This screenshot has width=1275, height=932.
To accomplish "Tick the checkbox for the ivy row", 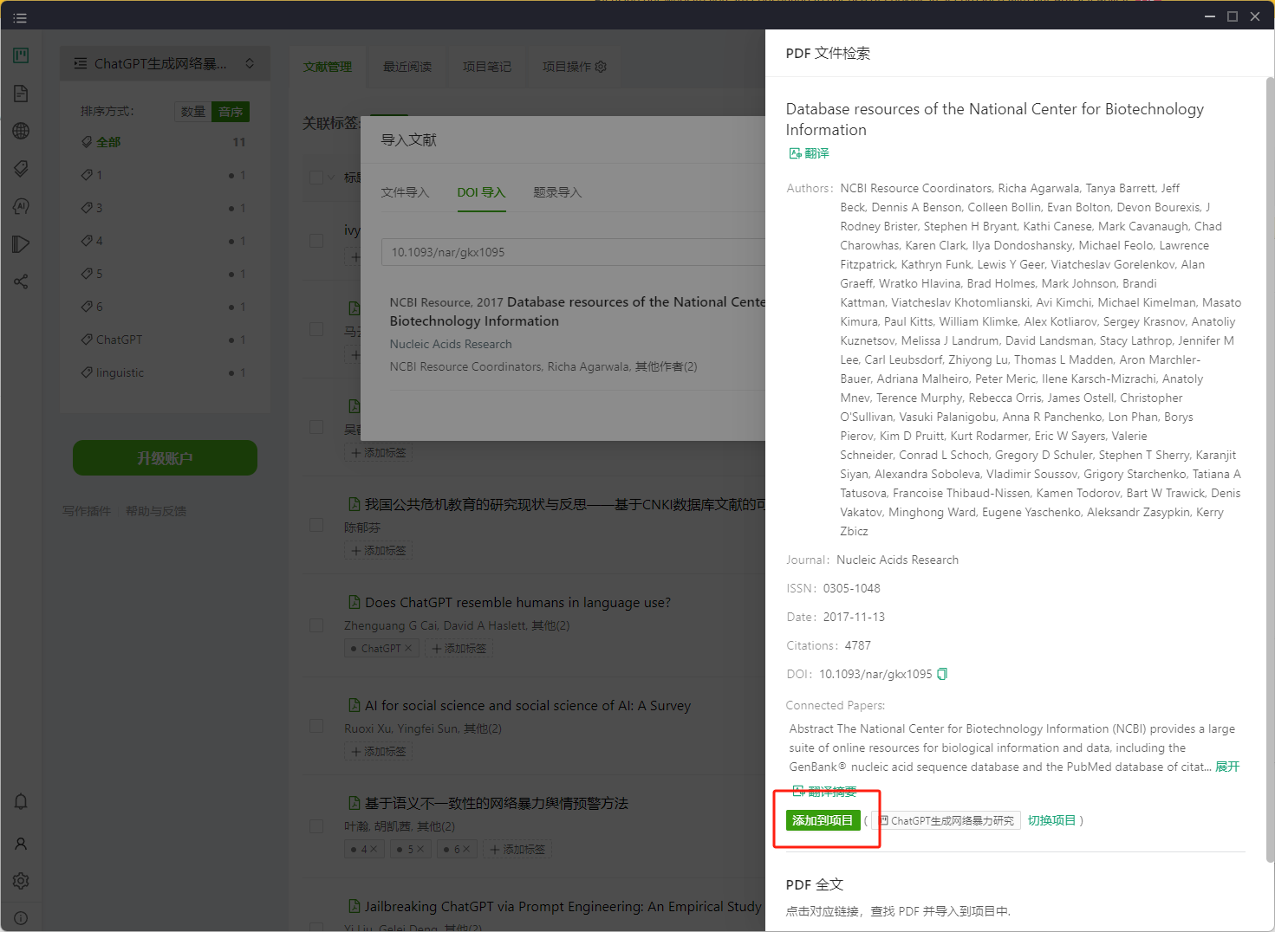I will point(316,240).
